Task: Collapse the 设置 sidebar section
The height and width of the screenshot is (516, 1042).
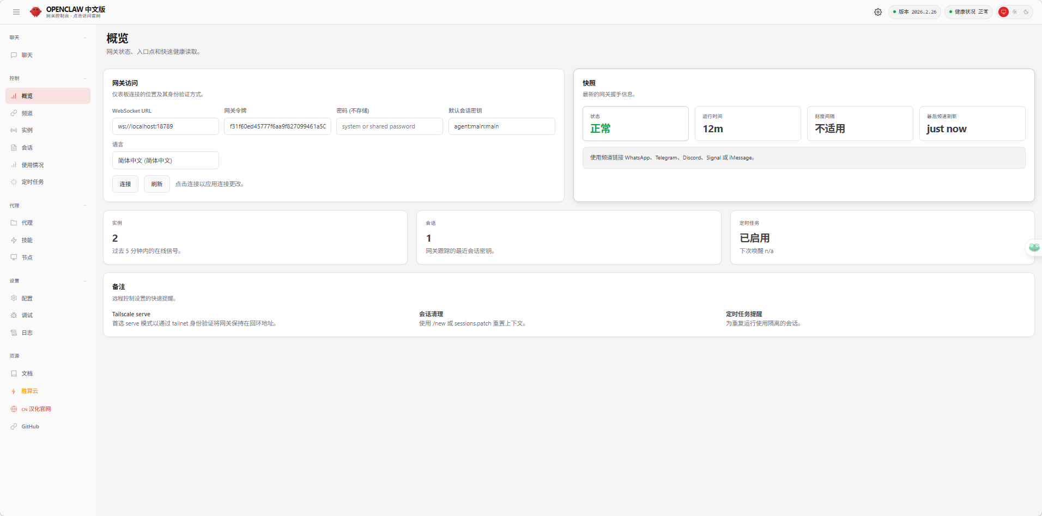Action: tap(85, 281)
